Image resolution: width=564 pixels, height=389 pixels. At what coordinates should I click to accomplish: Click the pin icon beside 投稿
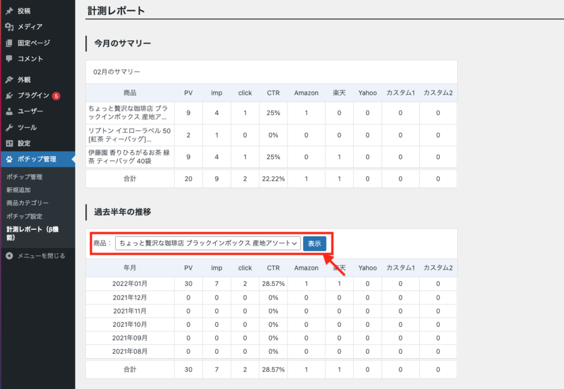(x=9, y=11)
